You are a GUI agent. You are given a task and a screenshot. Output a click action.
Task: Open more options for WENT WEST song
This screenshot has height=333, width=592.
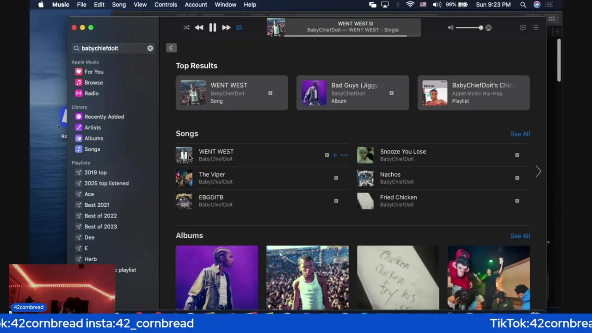(x=344, y=155)
